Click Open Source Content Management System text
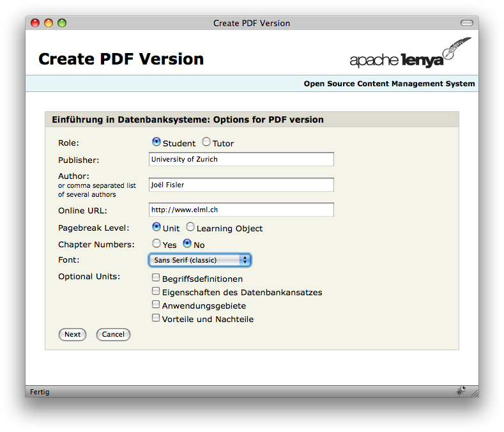504x432 pixels. [x=389, y=84]
